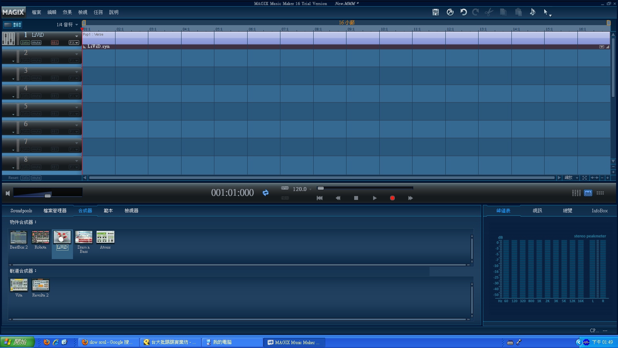Open the 1/4 note grid dropdown
This screenshot has height=348, width=618.
click(67, 25)
